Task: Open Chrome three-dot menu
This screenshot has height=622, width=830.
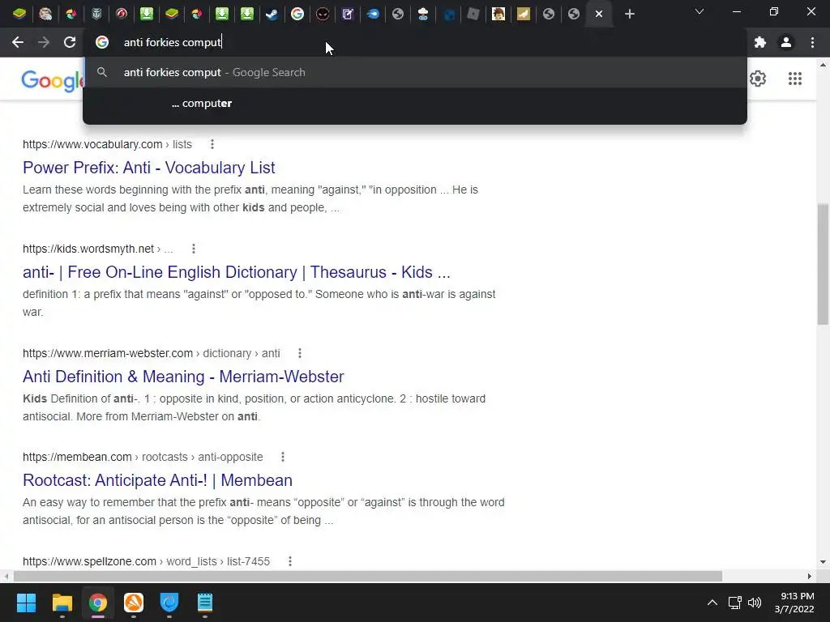Action: coord(812,42)
